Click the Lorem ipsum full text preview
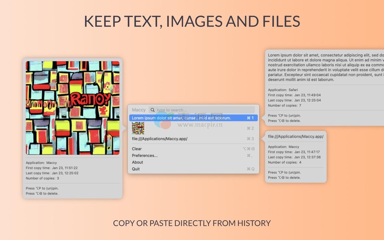The image size is (384, 240). pyautogui.click(x=325, y=67)
